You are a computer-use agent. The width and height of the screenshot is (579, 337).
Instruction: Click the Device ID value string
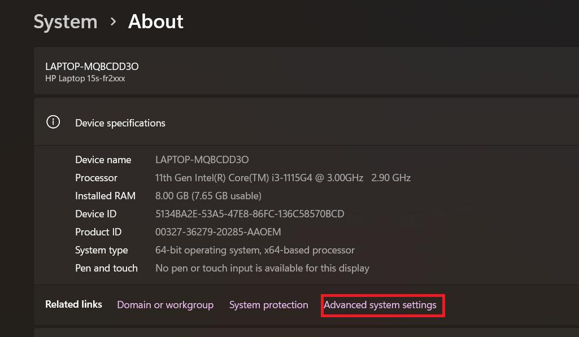coord(250,214)
